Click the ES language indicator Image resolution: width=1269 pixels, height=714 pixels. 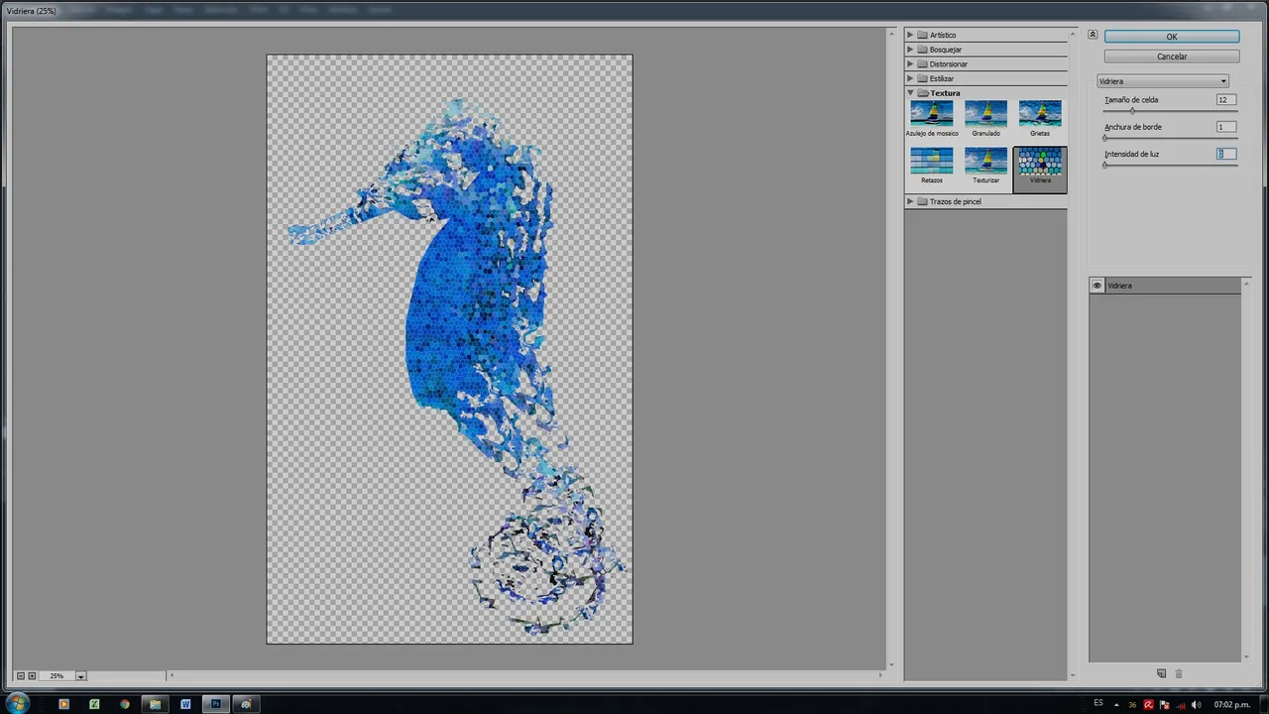pyautogui.click(x=1098, y=704)
